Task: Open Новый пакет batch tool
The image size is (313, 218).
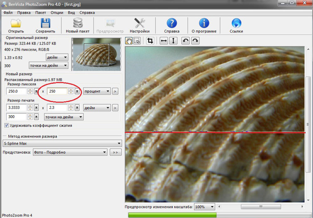Action: (77, 24)
